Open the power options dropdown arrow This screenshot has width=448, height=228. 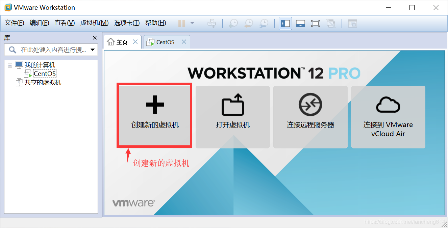point(192,23)
